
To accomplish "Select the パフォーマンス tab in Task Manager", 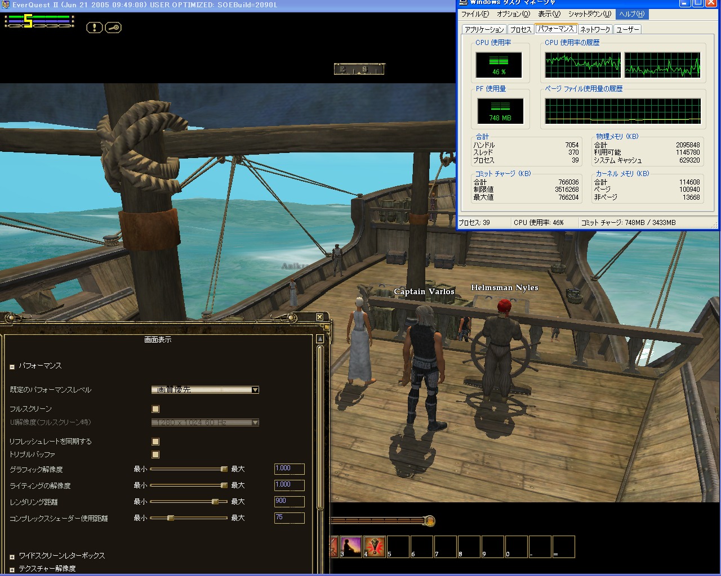I will (555, 29).
